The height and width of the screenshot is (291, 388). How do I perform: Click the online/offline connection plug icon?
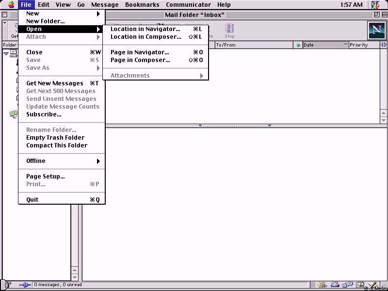point(24,285)
